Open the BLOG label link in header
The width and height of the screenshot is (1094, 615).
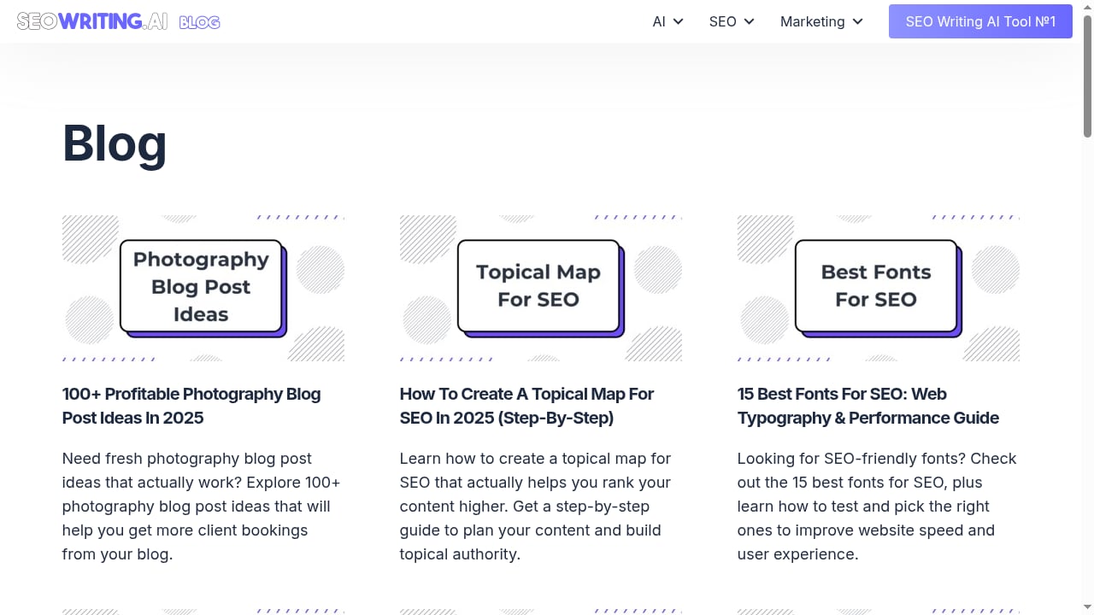200,22
